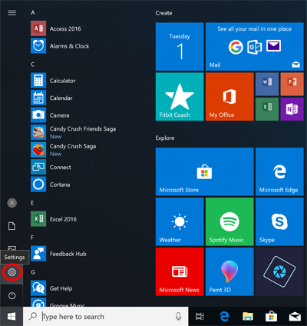Screen dimensions: 307x326
Task: Open Access 2016 app
Action: pos(56,28)
